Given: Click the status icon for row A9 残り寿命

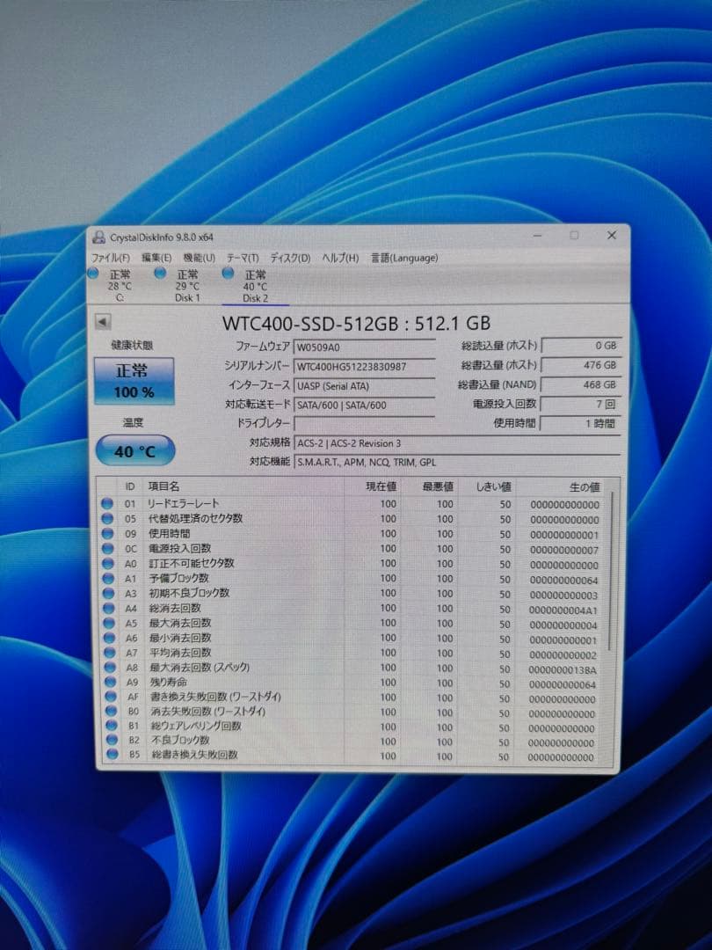Looking at the screenshot, I should (x=110, y=683).
